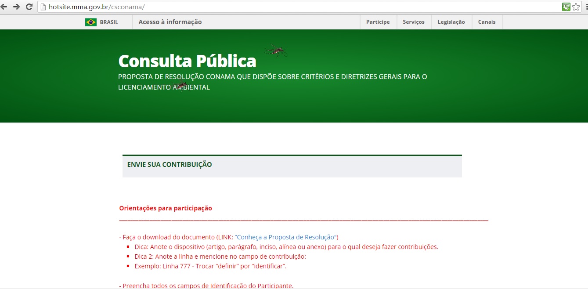Screen dimensions: 588x289
Task: Click the page info icon in address bar
Action: coord(43,7)
